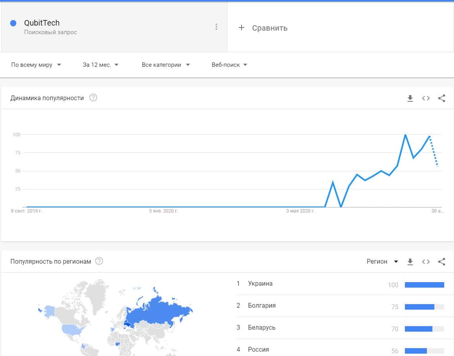Screen dimensions: 454x356
Task: Open Болгария from the region list
Action: coord(262,306)
